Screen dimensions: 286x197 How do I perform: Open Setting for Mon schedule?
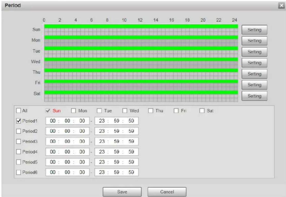click(x=254, y=41)
